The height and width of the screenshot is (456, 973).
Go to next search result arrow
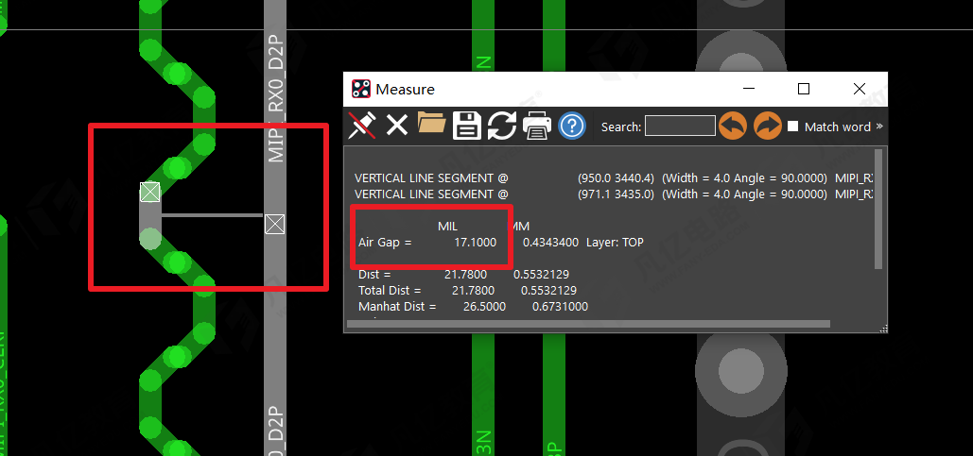click(768, 126)
